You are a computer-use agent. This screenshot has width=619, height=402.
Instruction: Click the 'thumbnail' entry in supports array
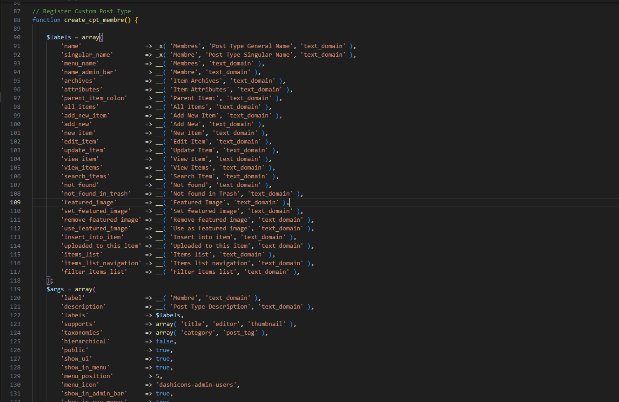266,324
